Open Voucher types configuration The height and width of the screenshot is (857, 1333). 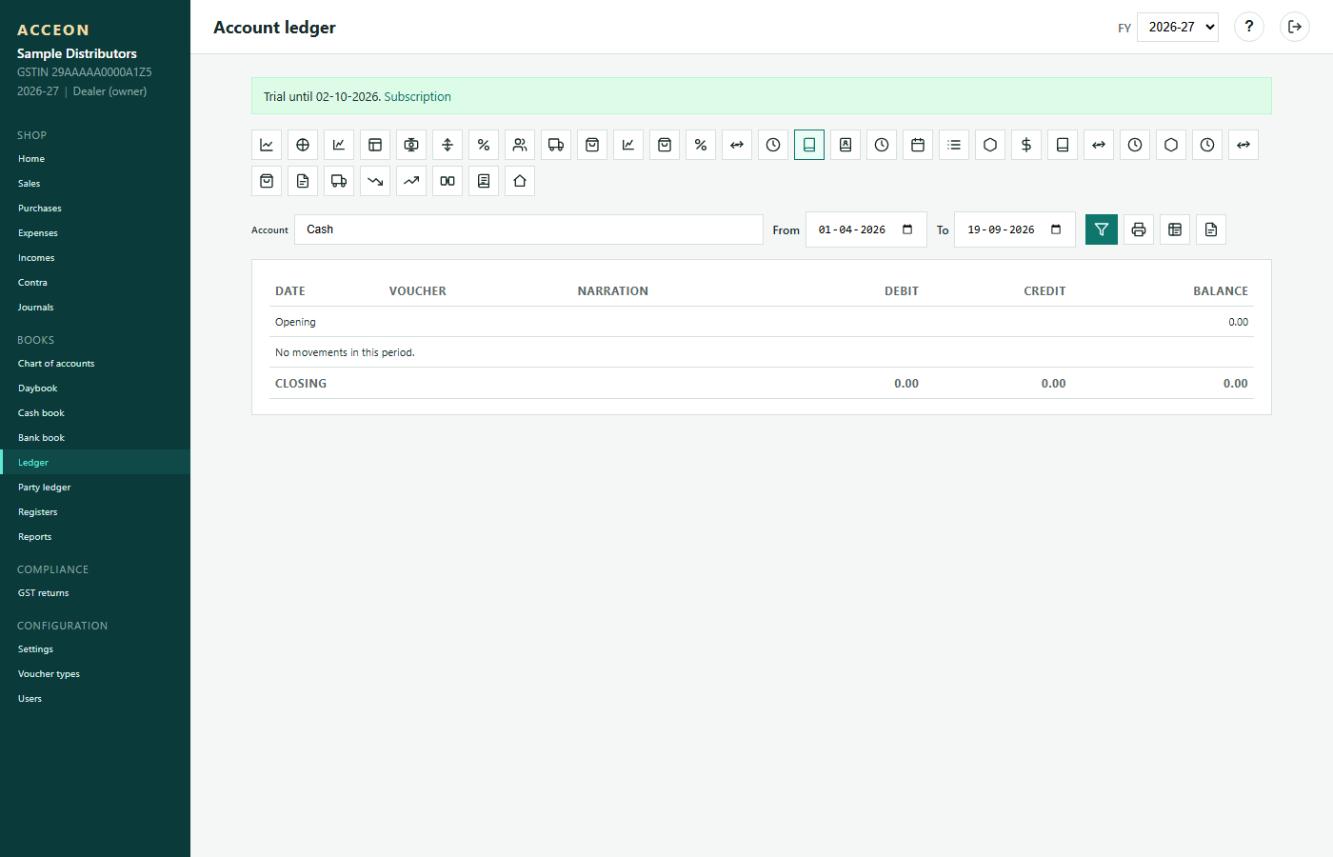[x=95, y=674]
